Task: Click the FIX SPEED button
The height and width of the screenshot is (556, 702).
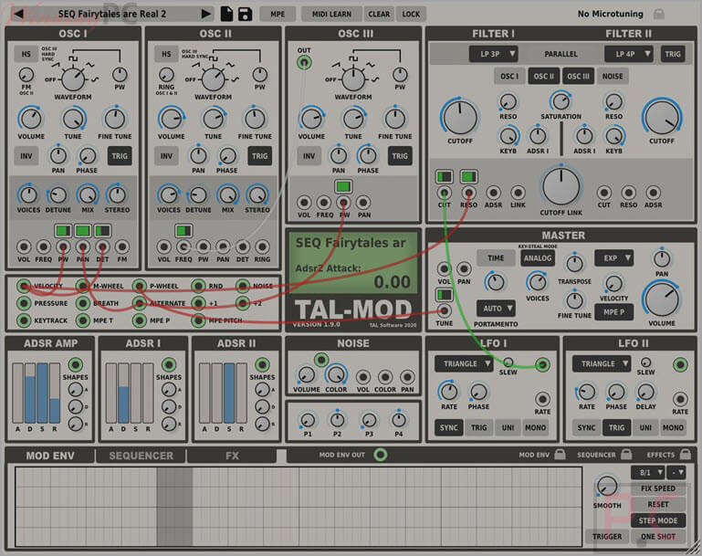Action: point(657,488)
